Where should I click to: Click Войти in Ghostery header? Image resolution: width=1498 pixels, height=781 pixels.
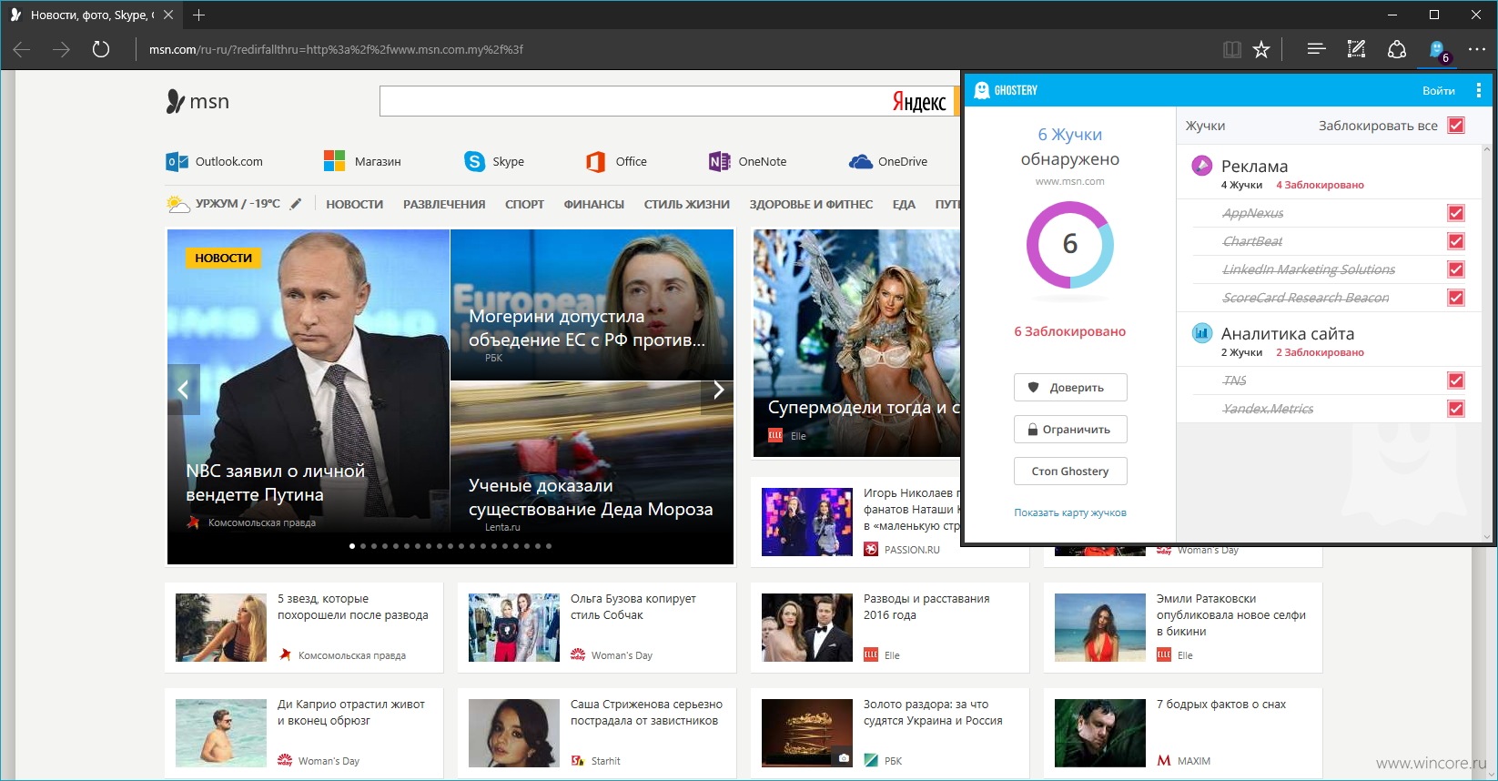(x=1438, y=90)
